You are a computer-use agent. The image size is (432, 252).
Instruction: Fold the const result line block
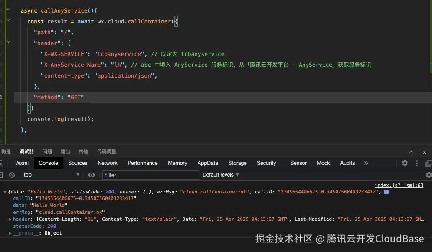(8, 20)
